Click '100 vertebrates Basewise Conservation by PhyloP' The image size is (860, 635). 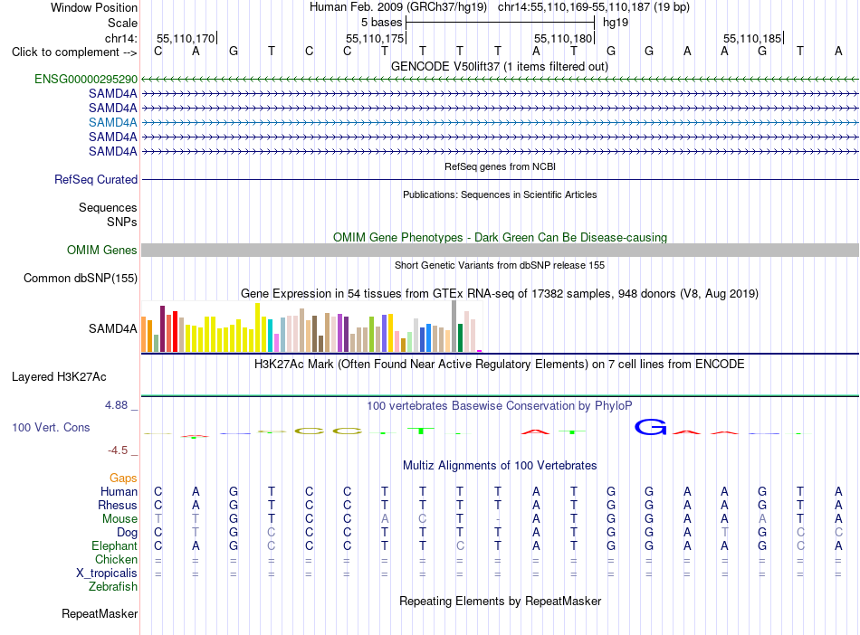pyautogui.click(x=500, y=406)
